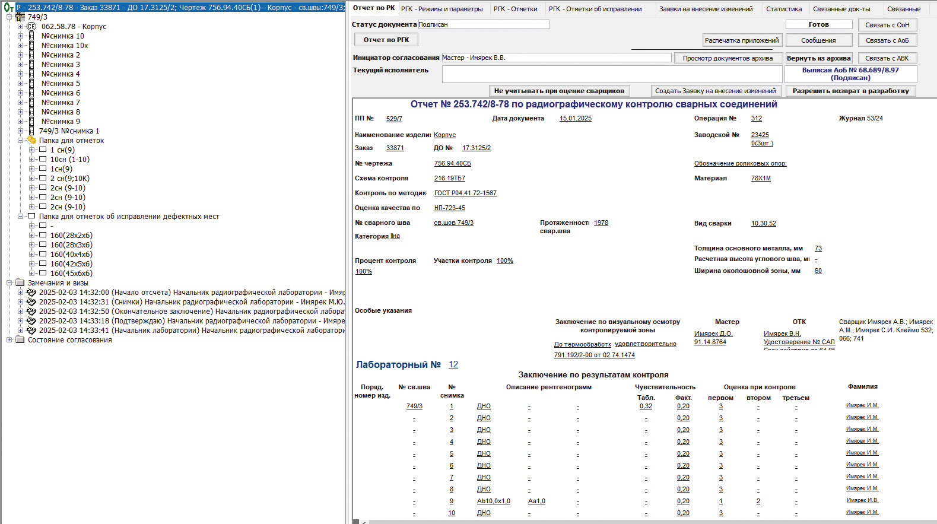Click the signature icon for the Снимки visa entry
Viewport: 937px width, 524px height.
31,302
